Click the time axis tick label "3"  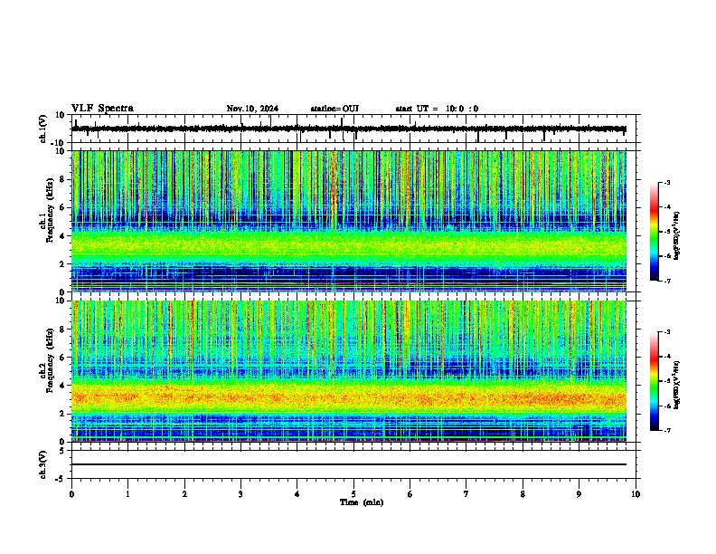pos(240,494)
